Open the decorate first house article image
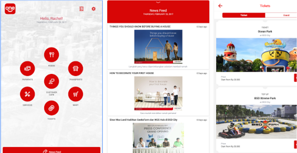 coord(158,93)
